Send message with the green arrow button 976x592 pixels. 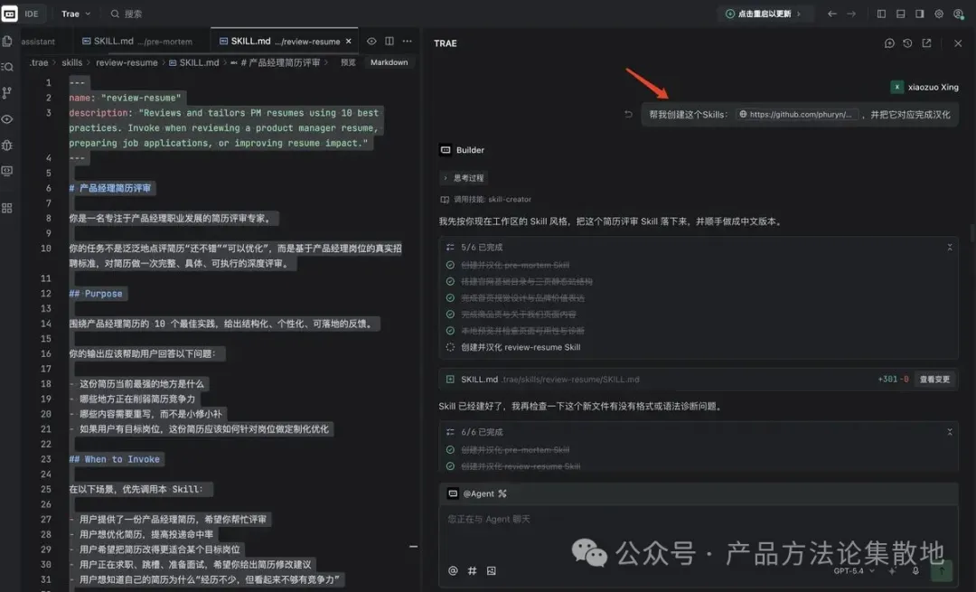point(941,570)
